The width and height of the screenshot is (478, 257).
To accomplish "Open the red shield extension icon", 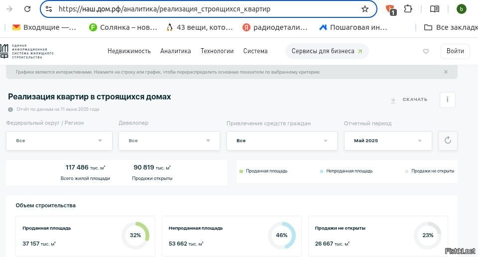I will coord(390,9).
